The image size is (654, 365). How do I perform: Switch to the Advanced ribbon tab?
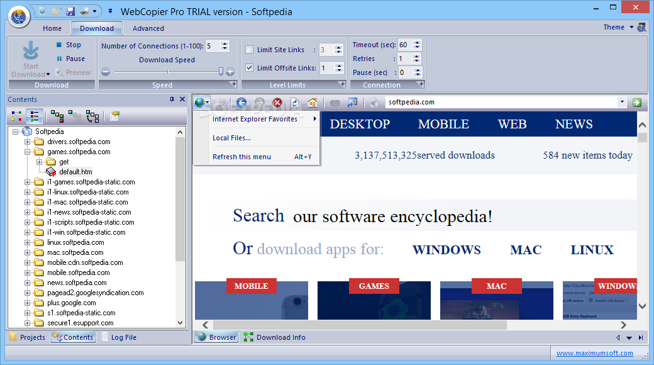pos(148,28)
